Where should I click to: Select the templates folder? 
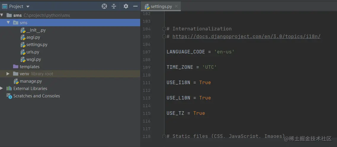(29, 66)
